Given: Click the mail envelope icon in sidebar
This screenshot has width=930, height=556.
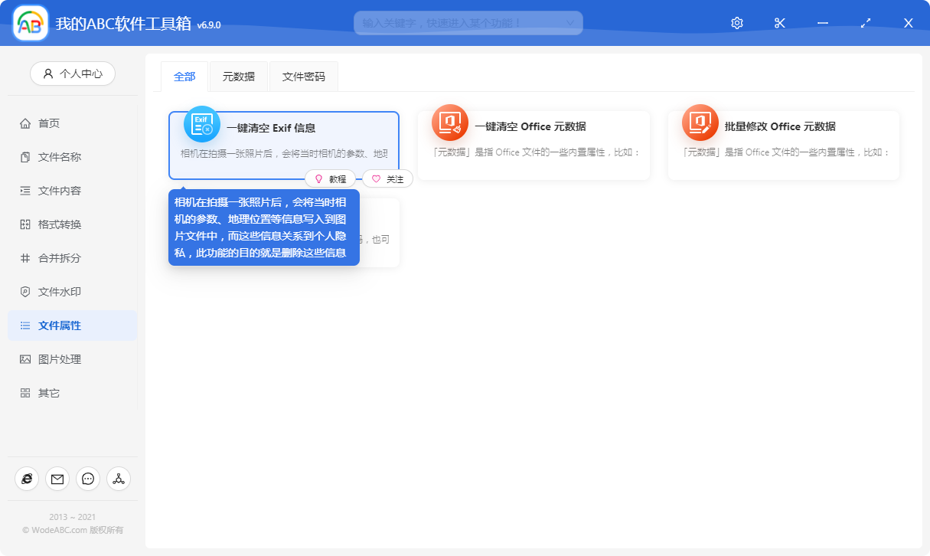Looking at the screenshot, I should pyautogui.click(x=57, y=479).
